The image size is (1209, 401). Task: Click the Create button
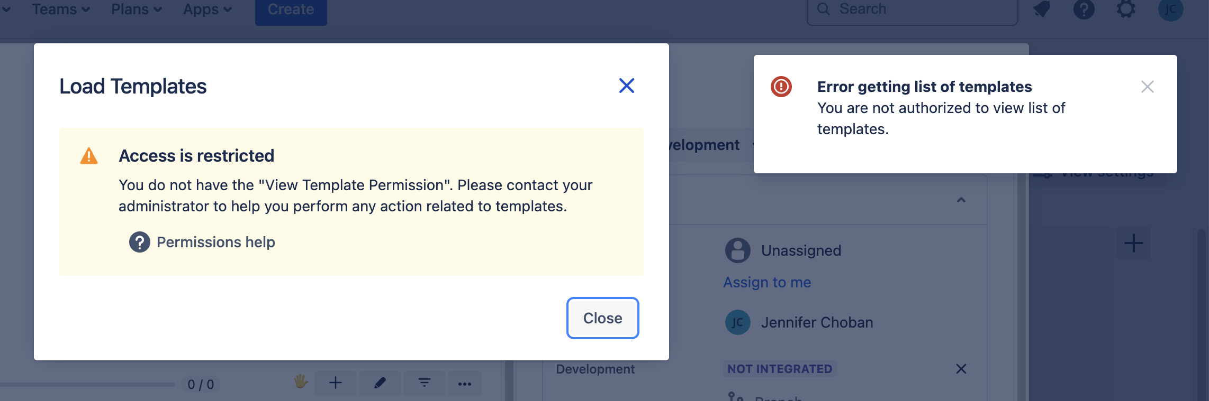point(290,8)
